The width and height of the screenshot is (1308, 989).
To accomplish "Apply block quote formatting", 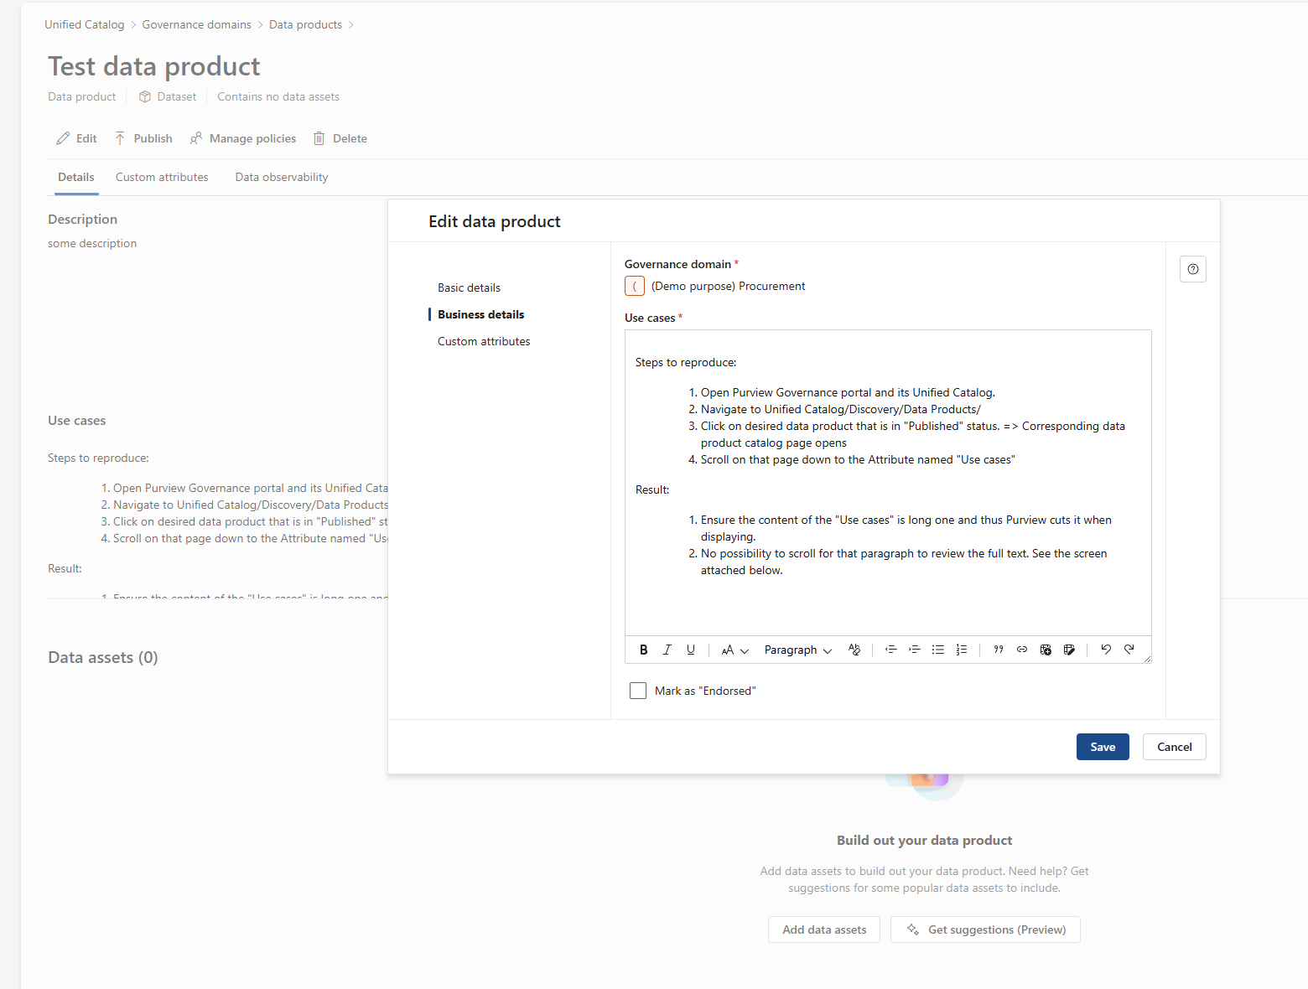I will click(x=999, y=650).
